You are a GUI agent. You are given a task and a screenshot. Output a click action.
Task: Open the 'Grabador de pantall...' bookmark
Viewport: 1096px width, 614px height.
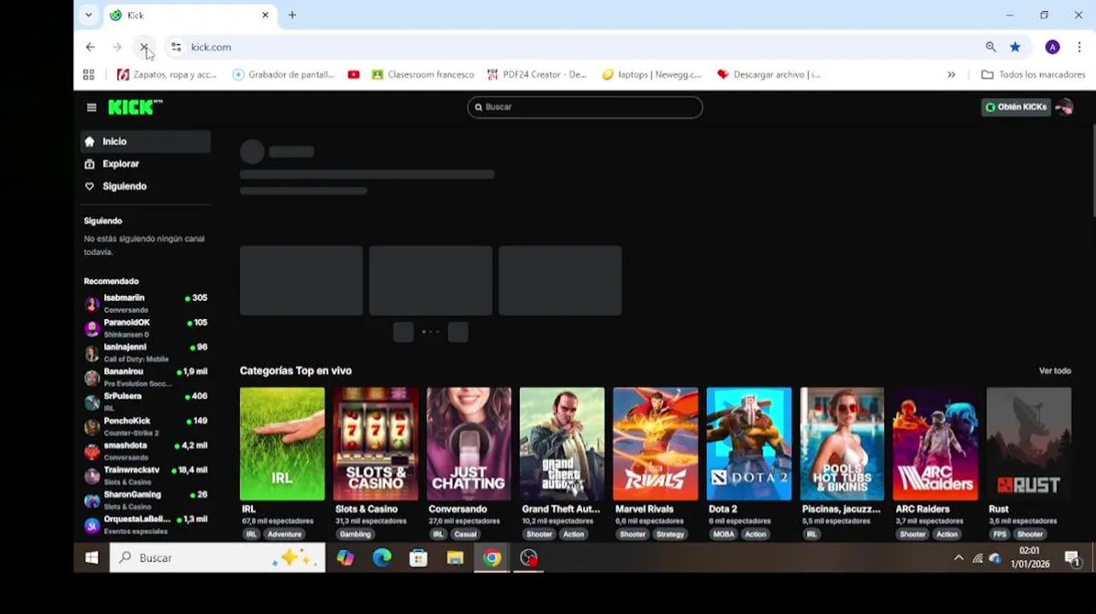tap(283, 75)
